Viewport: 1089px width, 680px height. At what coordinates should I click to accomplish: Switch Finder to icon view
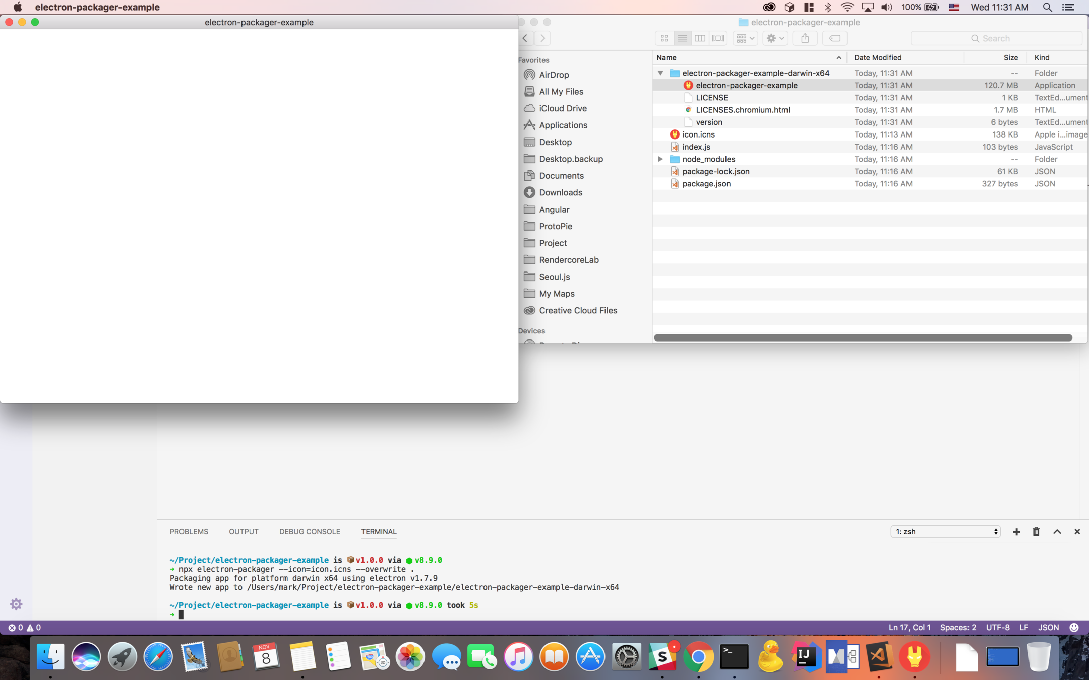click(664, 38)
